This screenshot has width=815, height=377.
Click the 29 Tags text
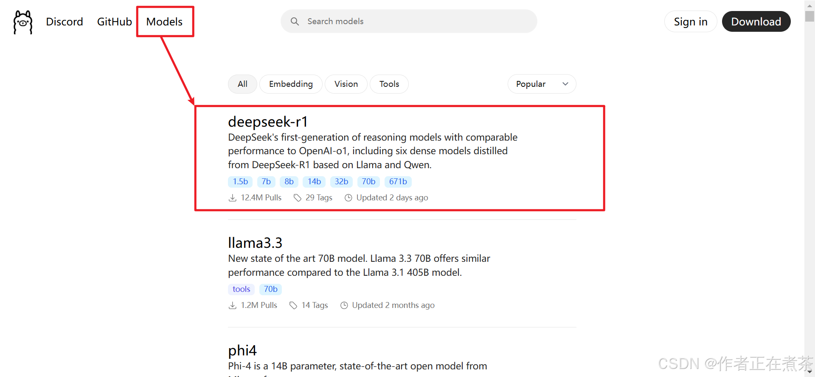coord(319,198)
